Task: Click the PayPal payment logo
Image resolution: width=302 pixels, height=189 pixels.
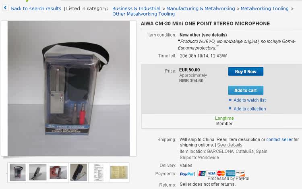Action: pyautogui.click(x=186, y=174)
